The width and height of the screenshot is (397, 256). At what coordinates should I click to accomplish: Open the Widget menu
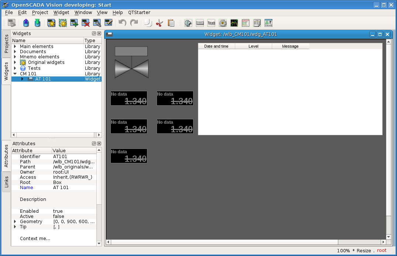point(61,12)
